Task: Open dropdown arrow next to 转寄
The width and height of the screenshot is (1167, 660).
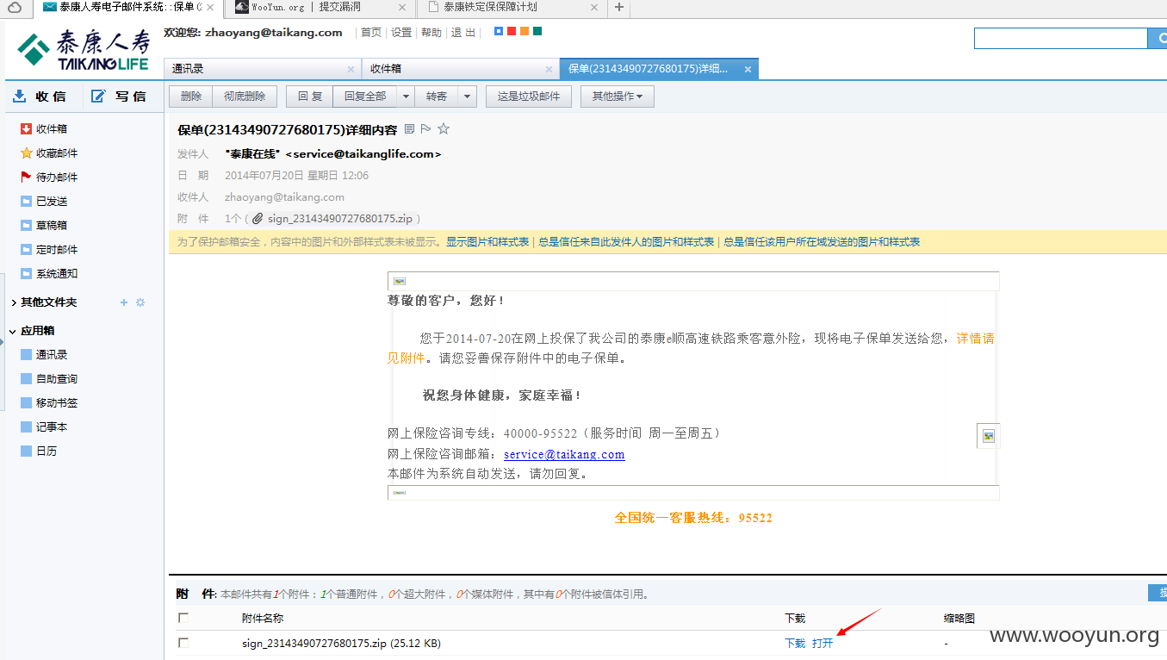Action: point(468,97)
